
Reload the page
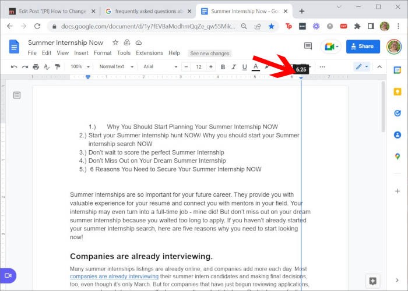(x=37, y=26)
